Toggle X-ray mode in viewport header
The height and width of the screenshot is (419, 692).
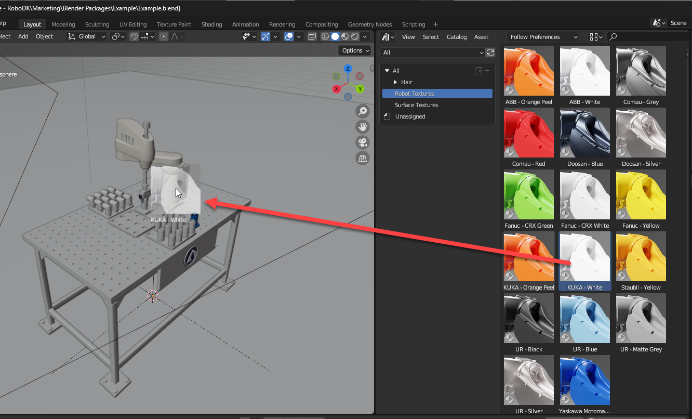(x=312, y=36)
